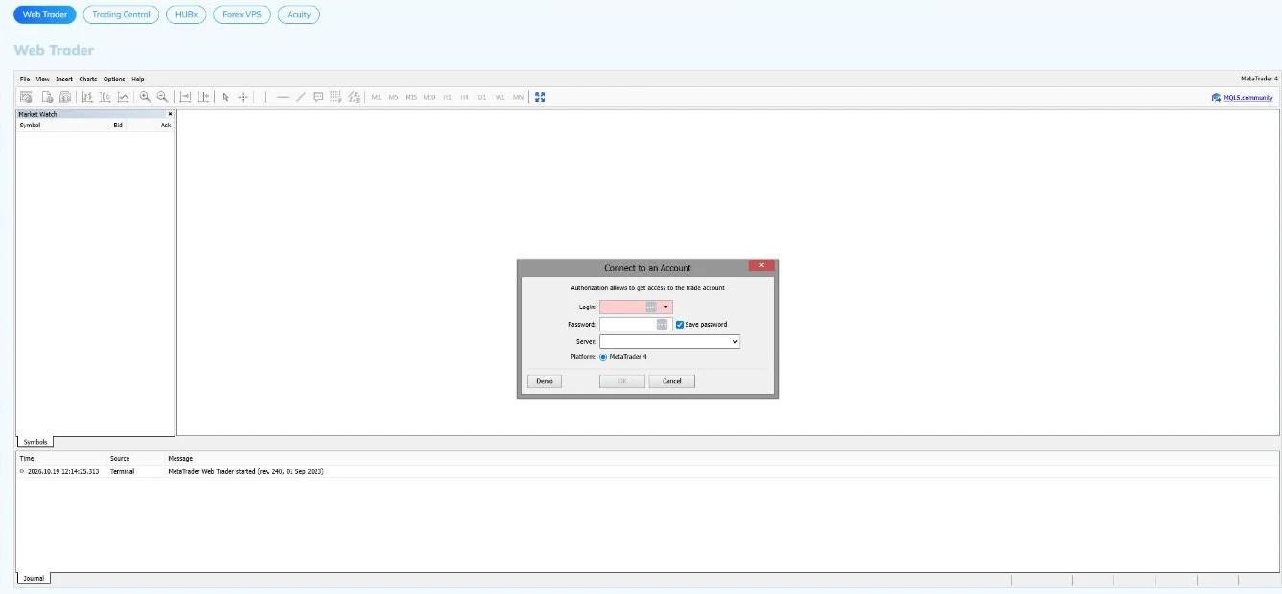1282x594 pixels.
Task: Click the zoom in magnifier icon
Action: coord(145,97)
